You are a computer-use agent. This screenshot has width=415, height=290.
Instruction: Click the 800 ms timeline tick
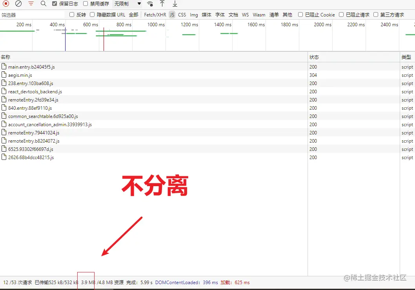point(124,25)
